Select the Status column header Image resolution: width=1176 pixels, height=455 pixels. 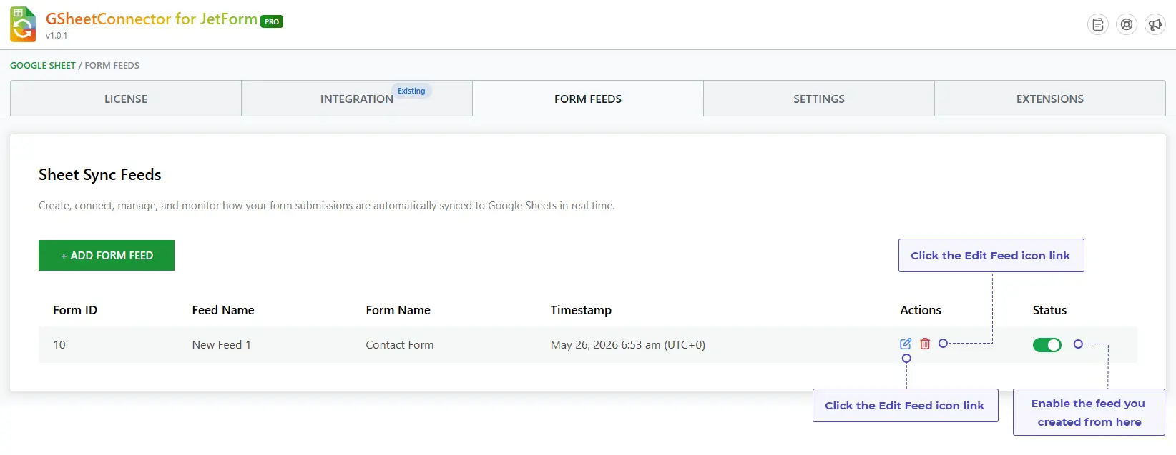[x=1049, y=310]
